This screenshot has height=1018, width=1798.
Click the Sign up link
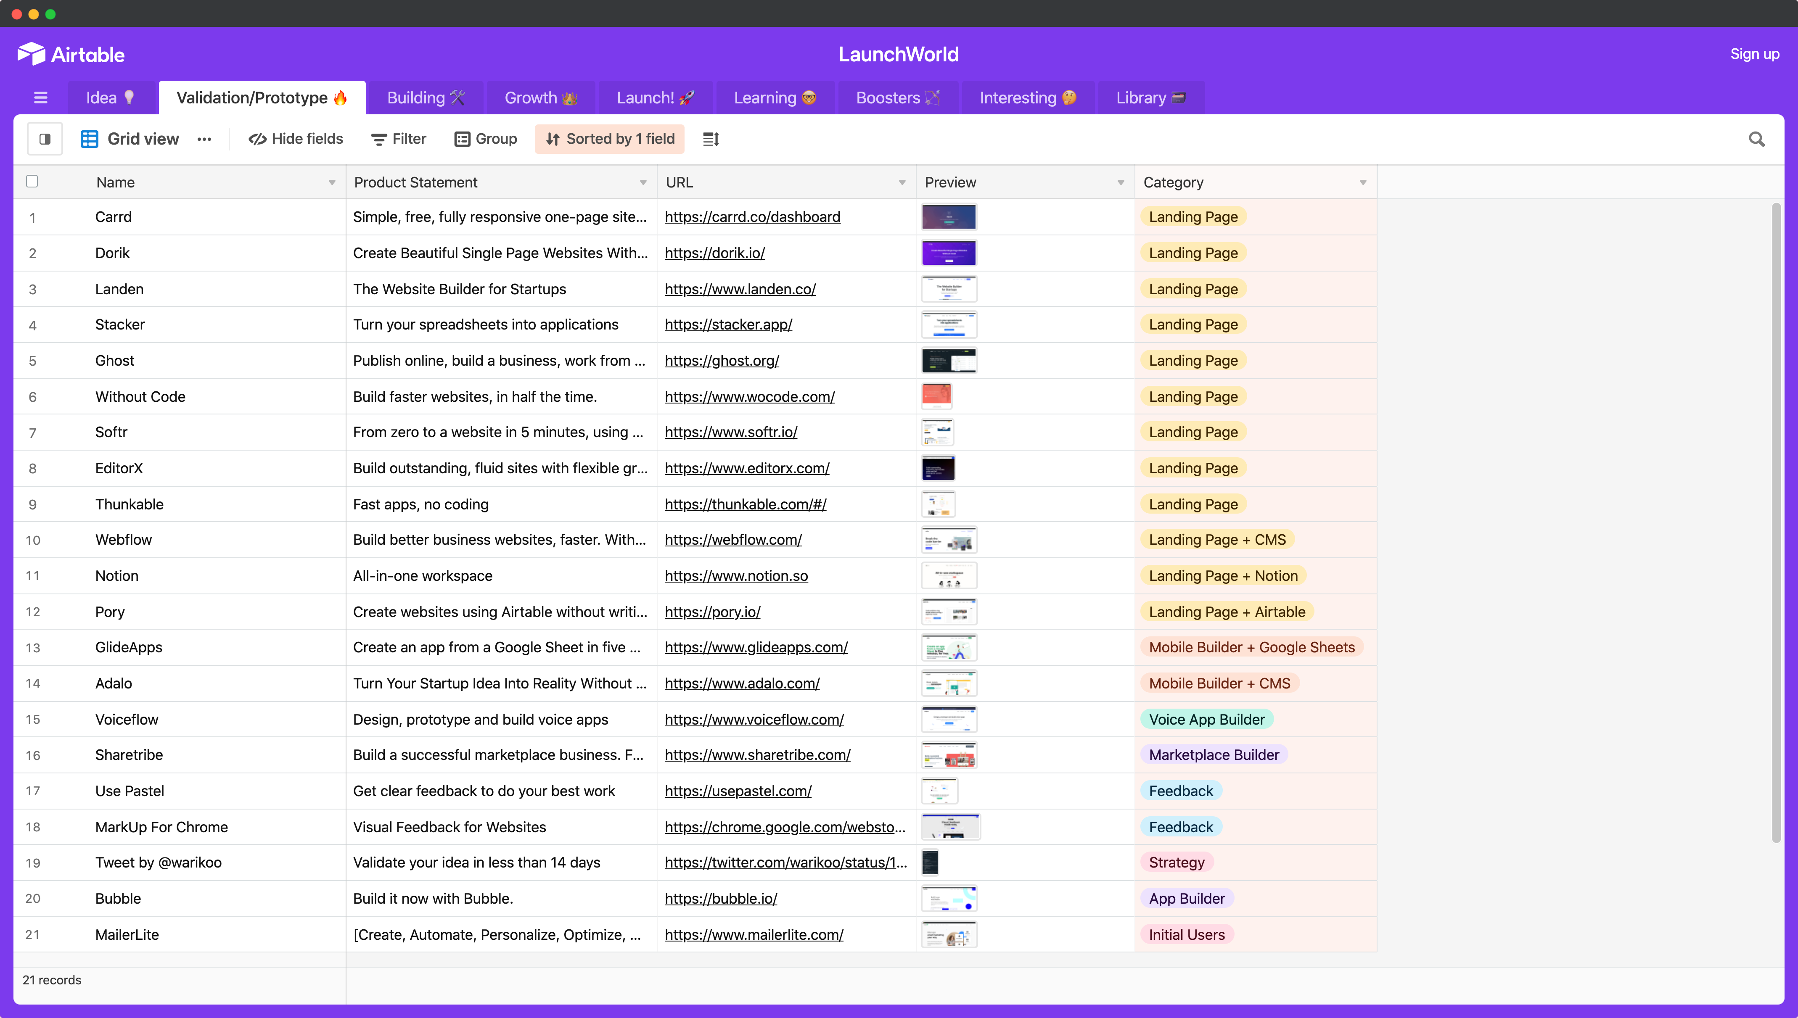coord(1755,54)
